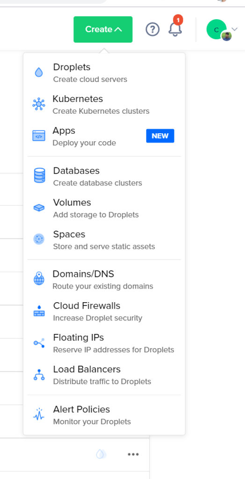
Task: Click the Load Balancers tree icon
Action: point(39,375)
